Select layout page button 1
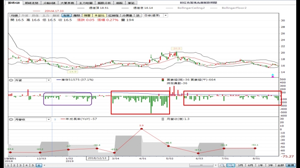This screenshot has width=300, height=168. click(x=8, y=166)
